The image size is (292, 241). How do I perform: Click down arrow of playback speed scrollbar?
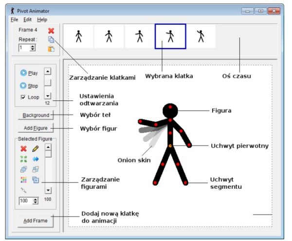47,96
